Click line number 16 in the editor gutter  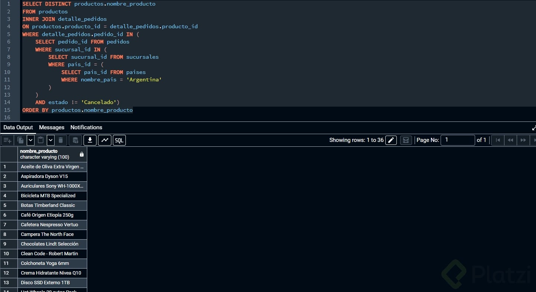point(7,117)
